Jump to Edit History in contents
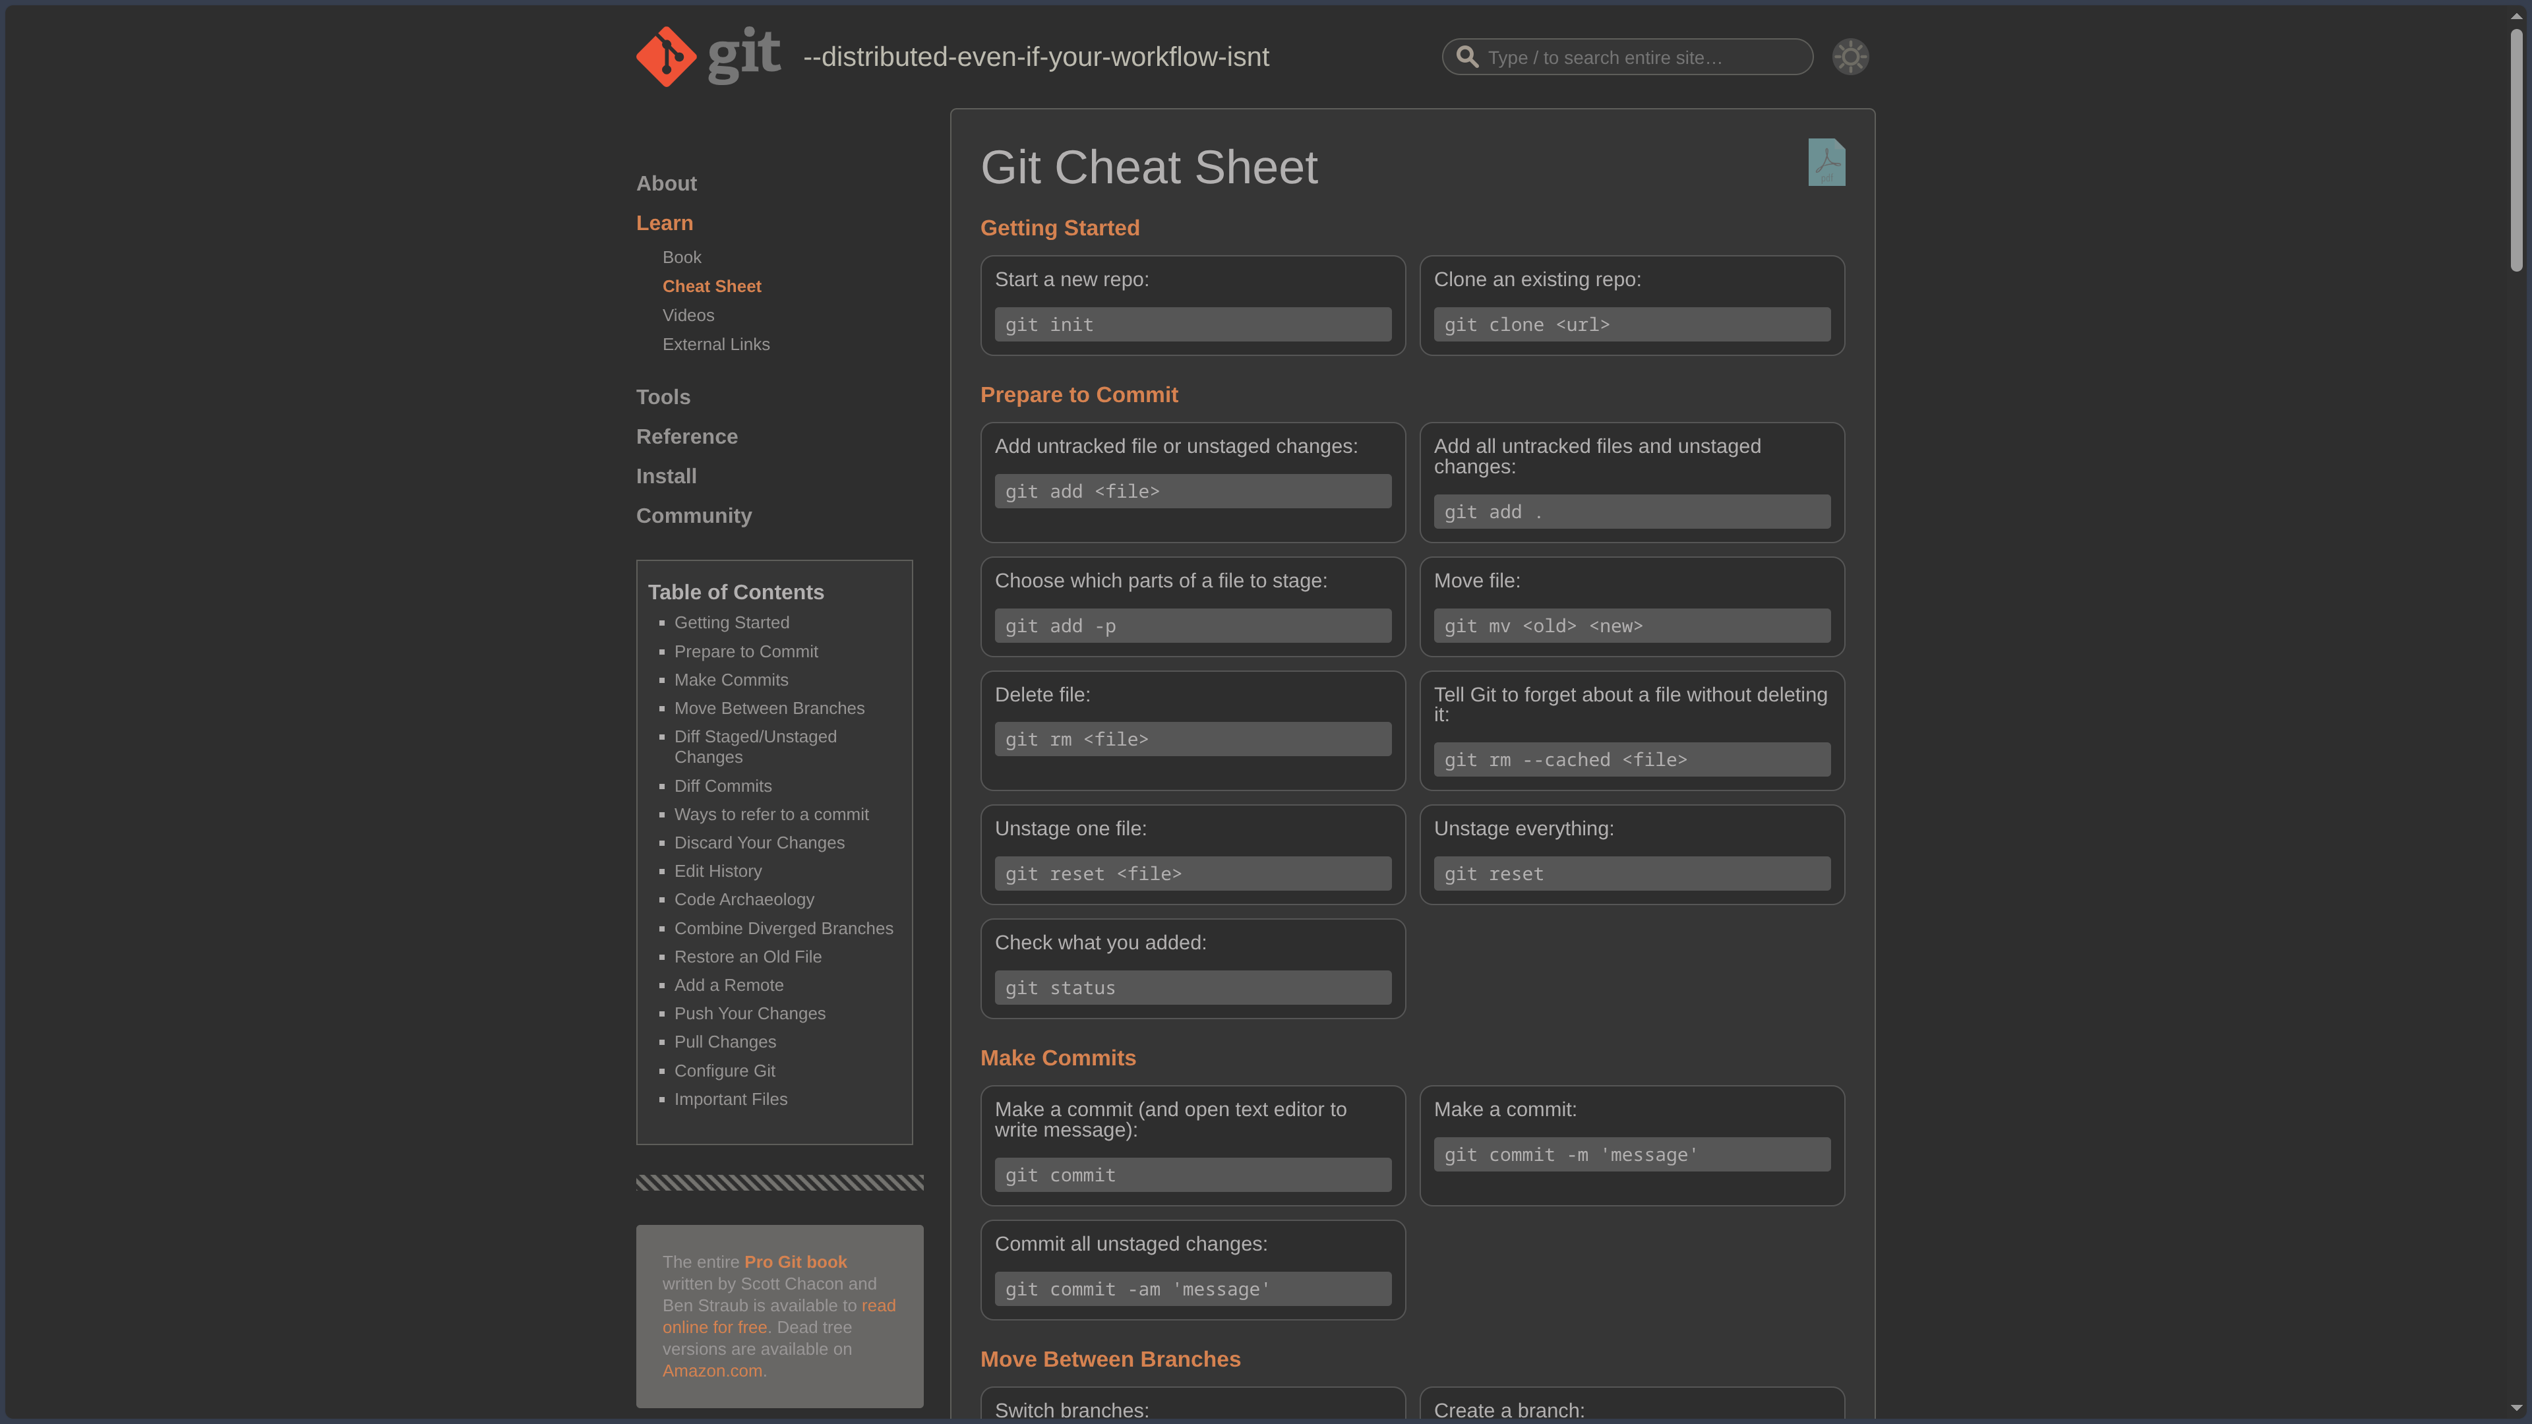The image size is (2532, 1424). pyautogui.click(x=717, y=872)
